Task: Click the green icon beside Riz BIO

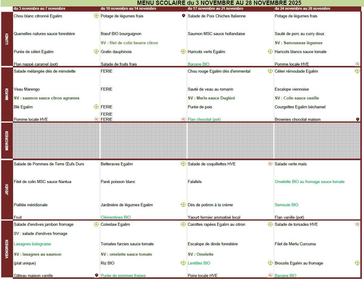Action: pos(183,263)
